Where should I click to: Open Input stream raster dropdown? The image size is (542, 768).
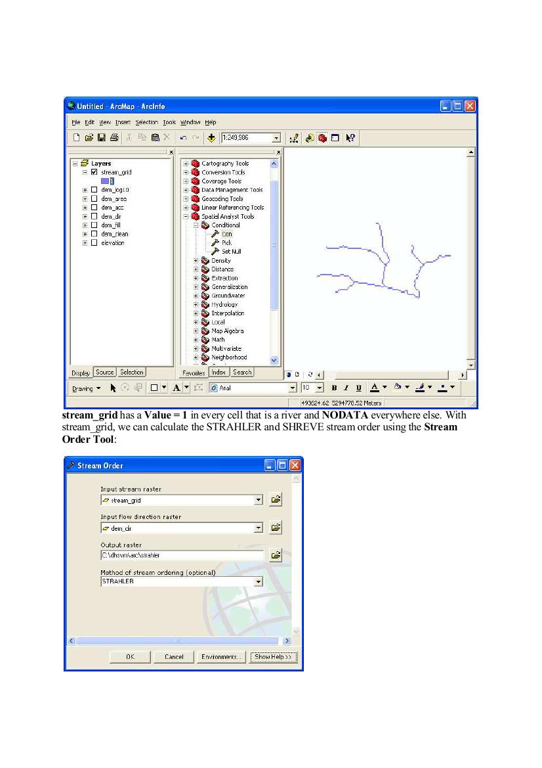tap(259, 500)
